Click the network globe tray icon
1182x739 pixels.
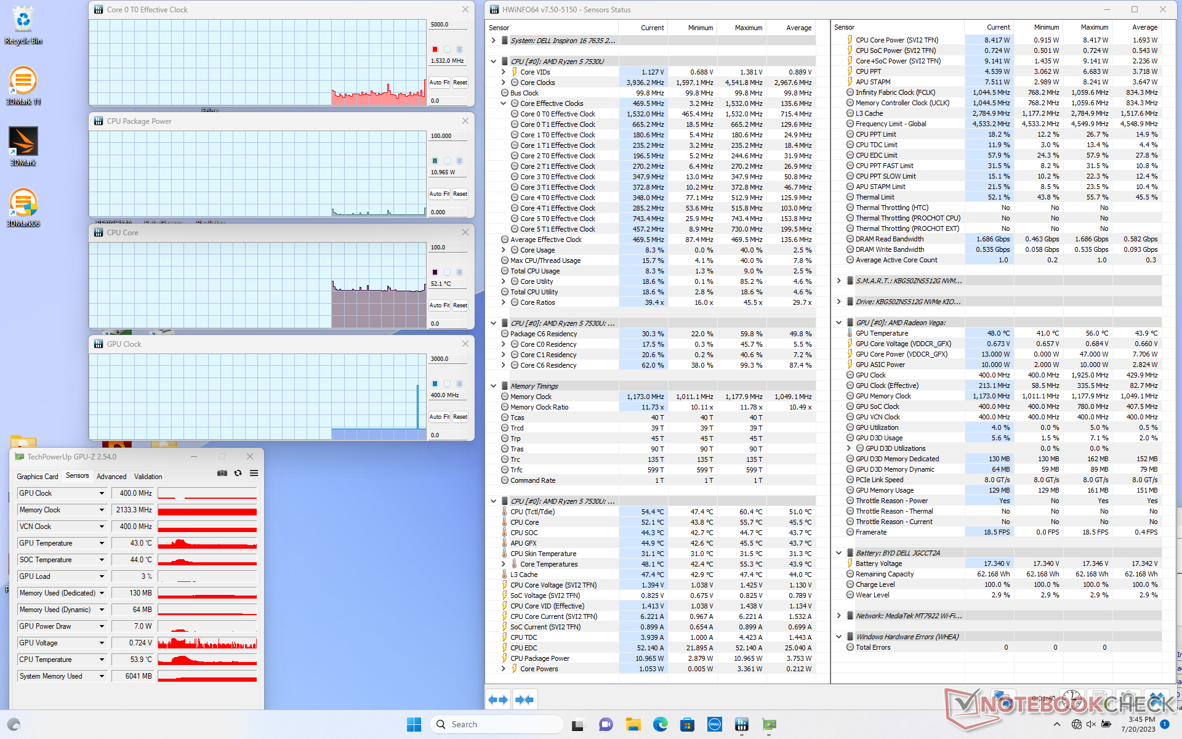click(1076, 724)
